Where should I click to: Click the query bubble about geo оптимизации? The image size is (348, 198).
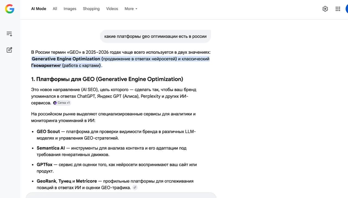(155, 36)
